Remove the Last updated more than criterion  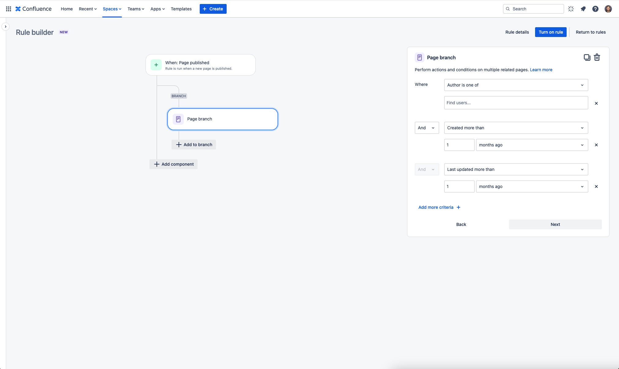tap(596, 186)
